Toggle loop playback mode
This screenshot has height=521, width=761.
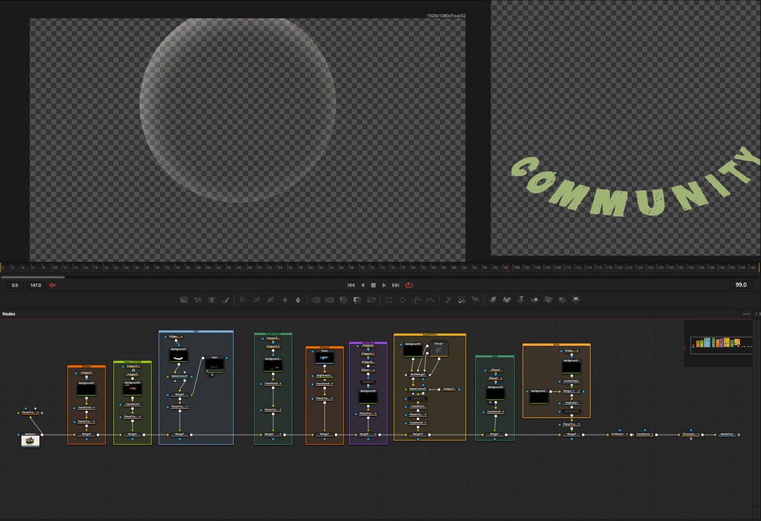[409, 285]
